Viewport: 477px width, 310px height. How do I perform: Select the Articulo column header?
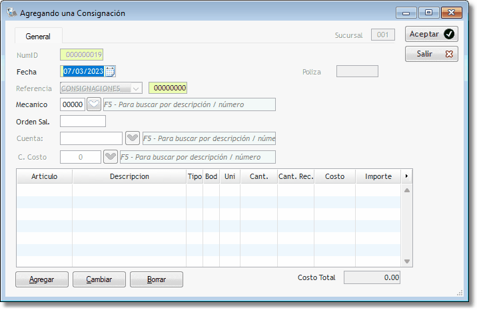click(x=44, y=176)
